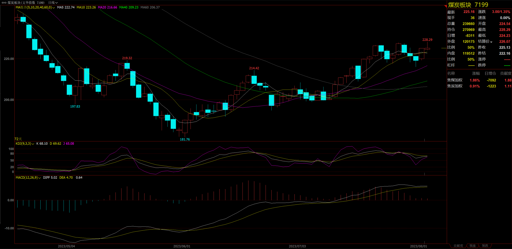Viewport: 512px width, 249px height.
Task: Open the MACD(12,26,9) indicator dropdown
Action: 40,178
